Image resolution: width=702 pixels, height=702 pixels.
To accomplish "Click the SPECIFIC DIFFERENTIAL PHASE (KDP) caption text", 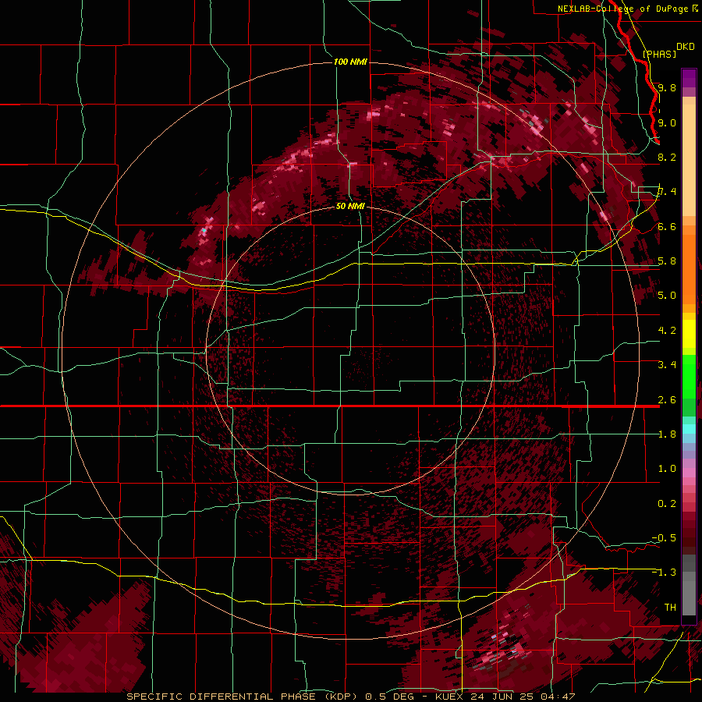I will pos(243,697).
